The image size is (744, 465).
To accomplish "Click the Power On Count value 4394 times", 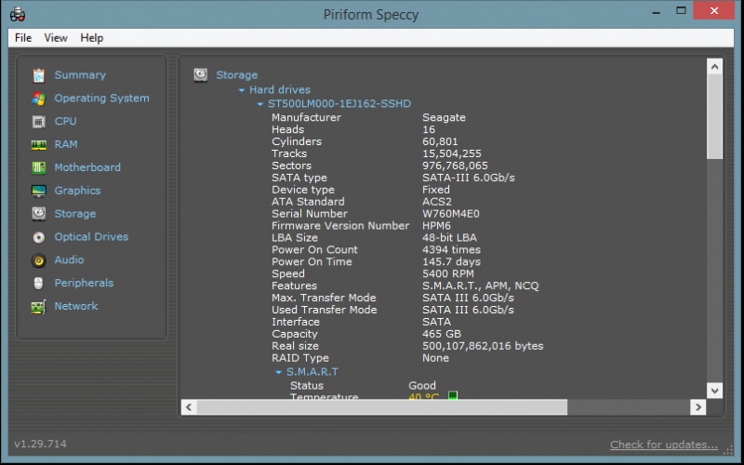I will pos(451,250).
